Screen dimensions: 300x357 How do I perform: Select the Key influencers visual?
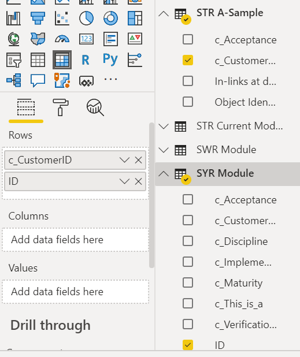[135, 60]
